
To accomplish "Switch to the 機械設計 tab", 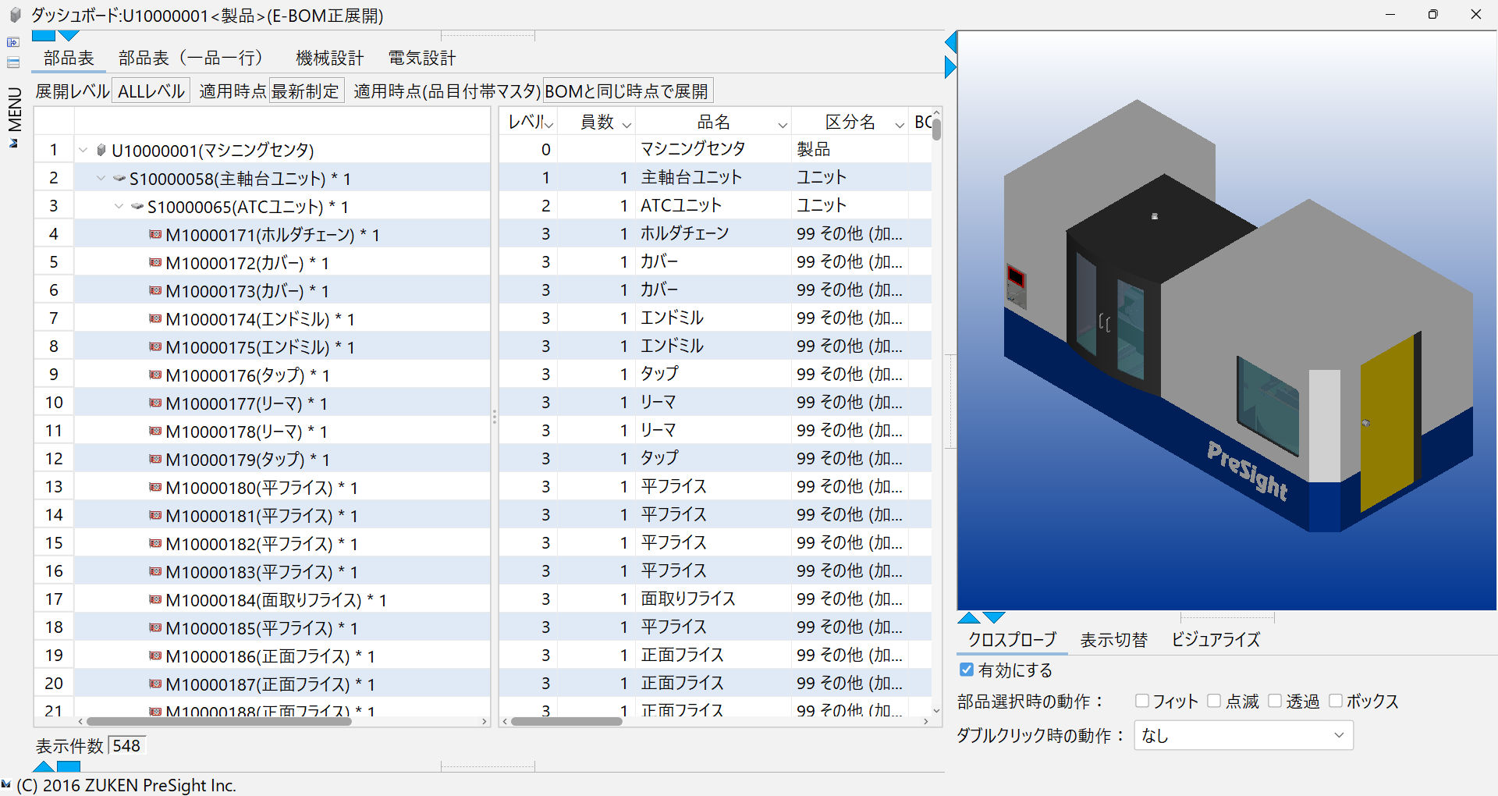I will click(329, 57).
